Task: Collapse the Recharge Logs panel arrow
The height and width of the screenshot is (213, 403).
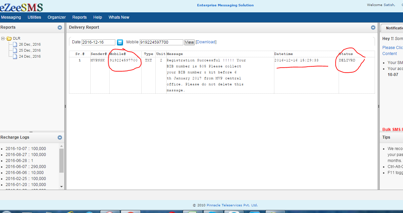Action: pyautogui.click(x=60, y=138)
